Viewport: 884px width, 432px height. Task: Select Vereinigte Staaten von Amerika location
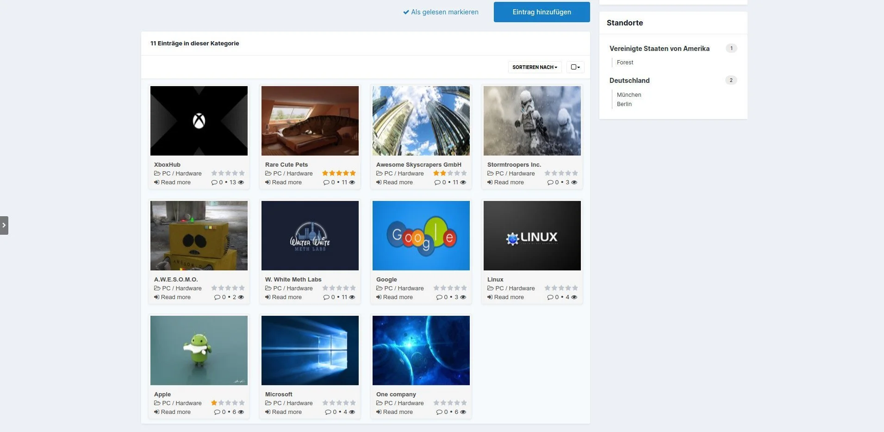click(x=659, y=49)
